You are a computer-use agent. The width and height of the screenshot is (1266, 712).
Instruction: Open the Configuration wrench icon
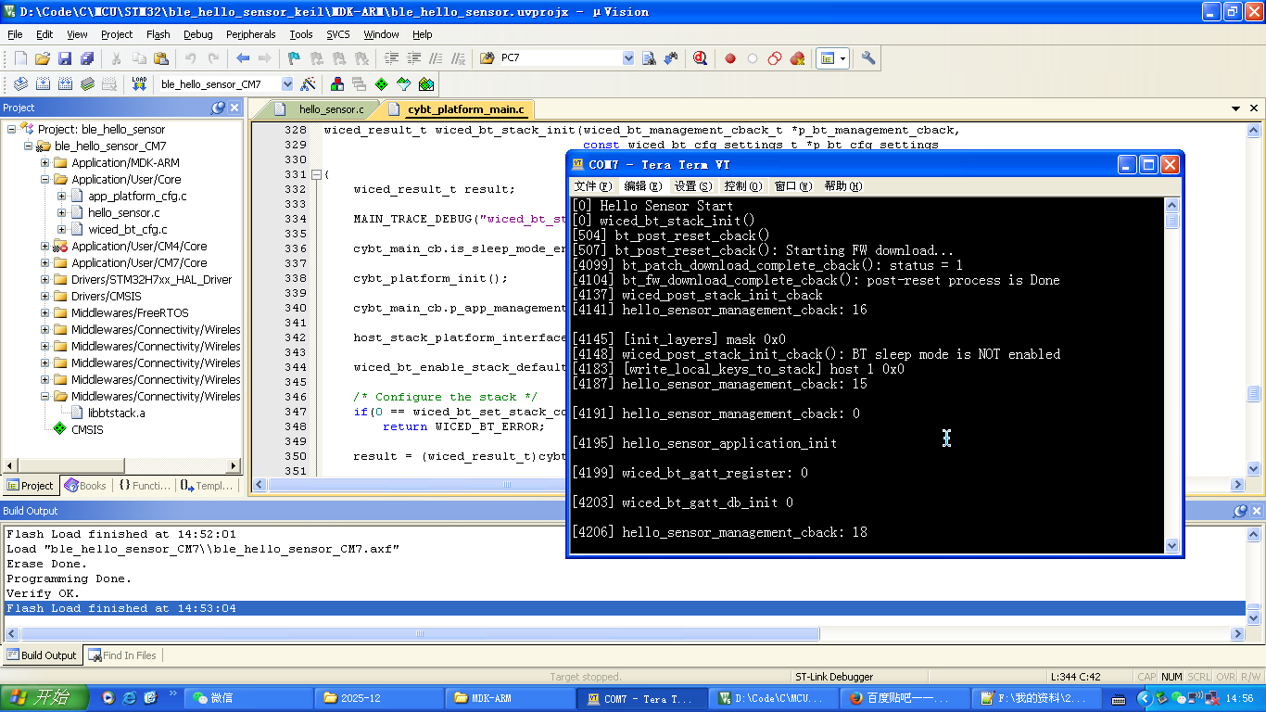[x=868, y=58]
